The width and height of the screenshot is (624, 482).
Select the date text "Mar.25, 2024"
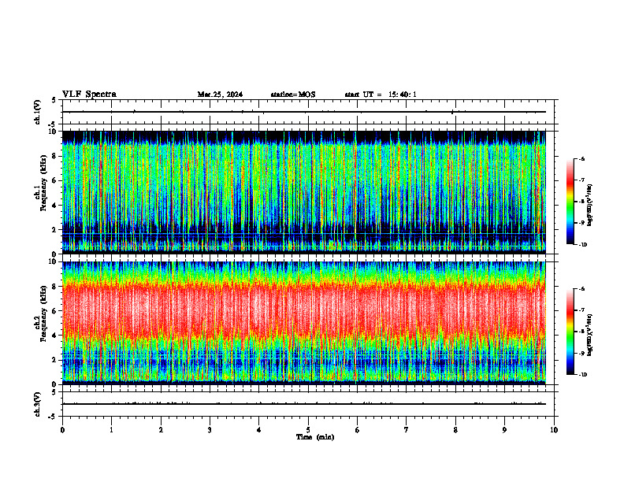pyautogui.click(x=220, y=95)
